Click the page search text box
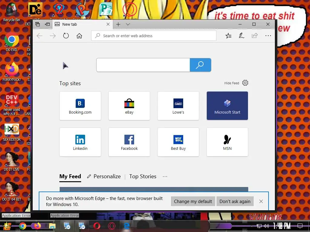 point(143,65)
